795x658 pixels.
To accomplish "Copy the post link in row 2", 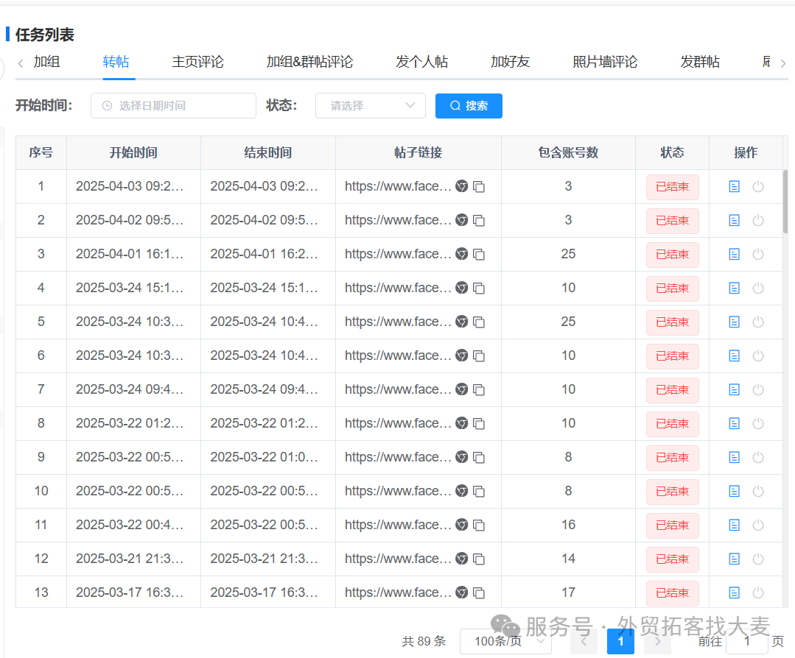I will click(479, 220).
